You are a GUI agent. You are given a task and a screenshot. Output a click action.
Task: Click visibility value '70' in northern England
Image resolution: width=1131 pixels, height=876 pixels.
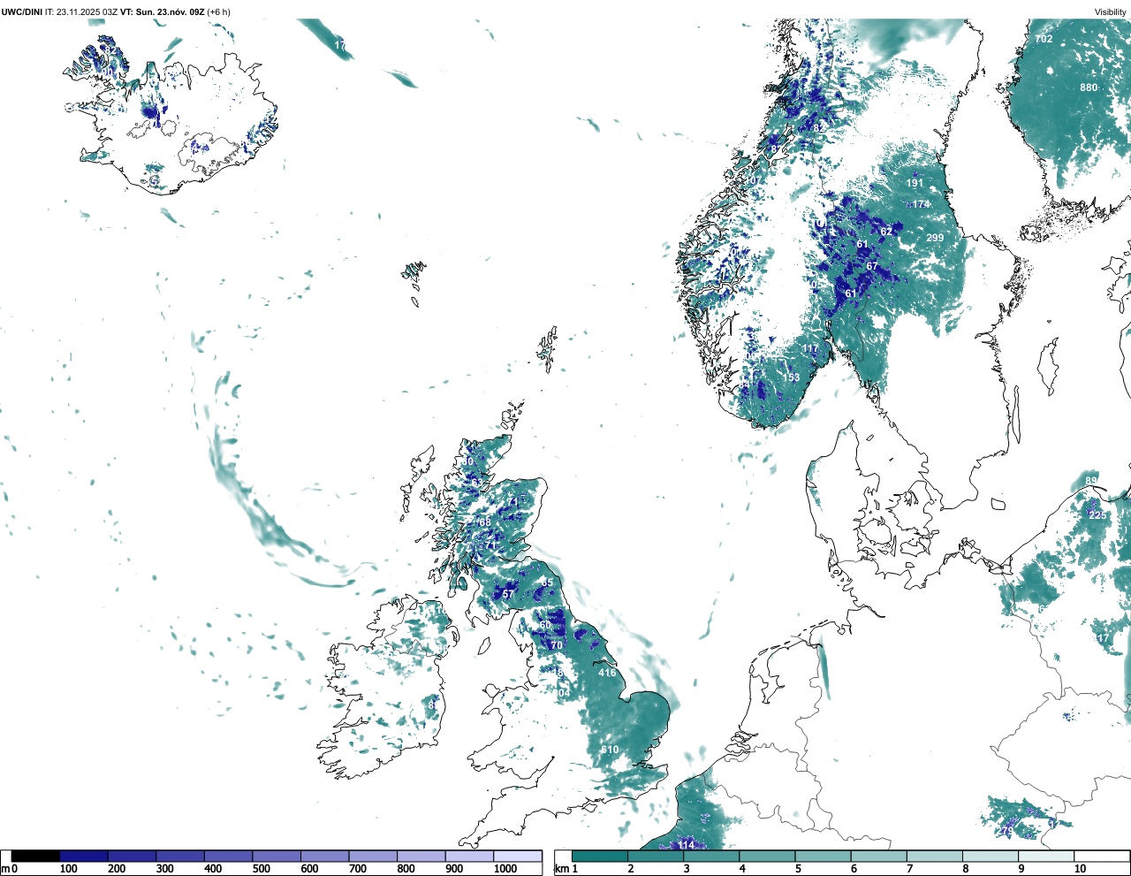556,645
